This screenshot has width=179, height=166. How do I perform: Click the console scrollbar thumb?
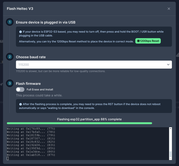(x=170, y=154)
